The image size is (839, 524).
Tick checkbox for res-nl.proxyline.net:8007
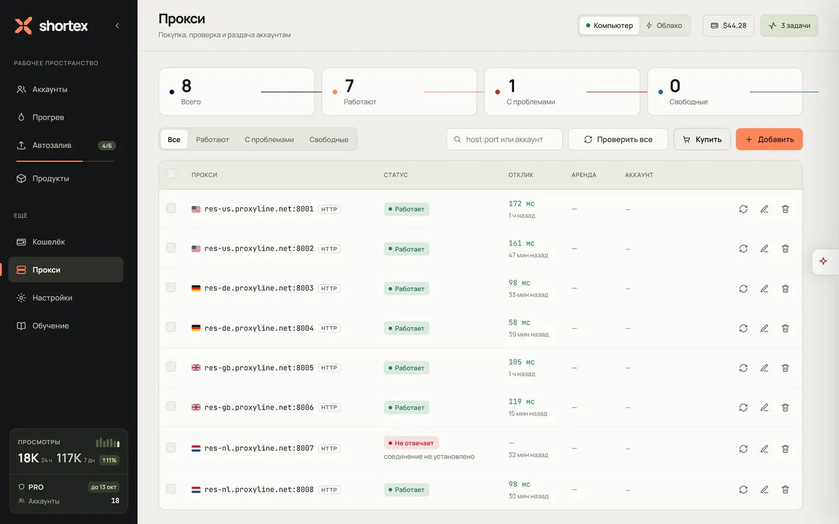(171, 447)
